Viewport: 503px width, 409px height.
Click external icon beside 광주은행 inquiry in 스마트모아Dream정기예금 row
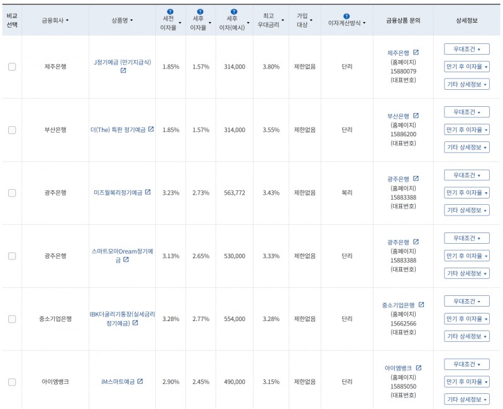416,242
